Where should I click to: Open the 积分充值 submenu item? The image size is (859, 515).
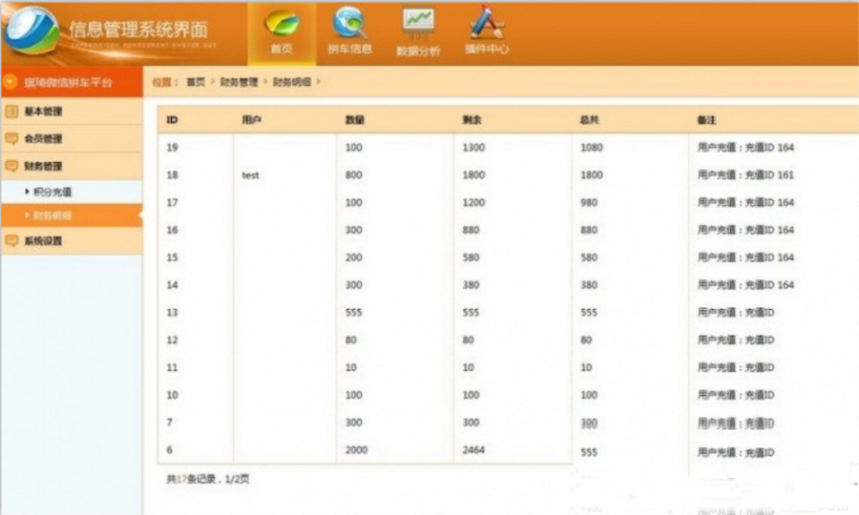72,192
